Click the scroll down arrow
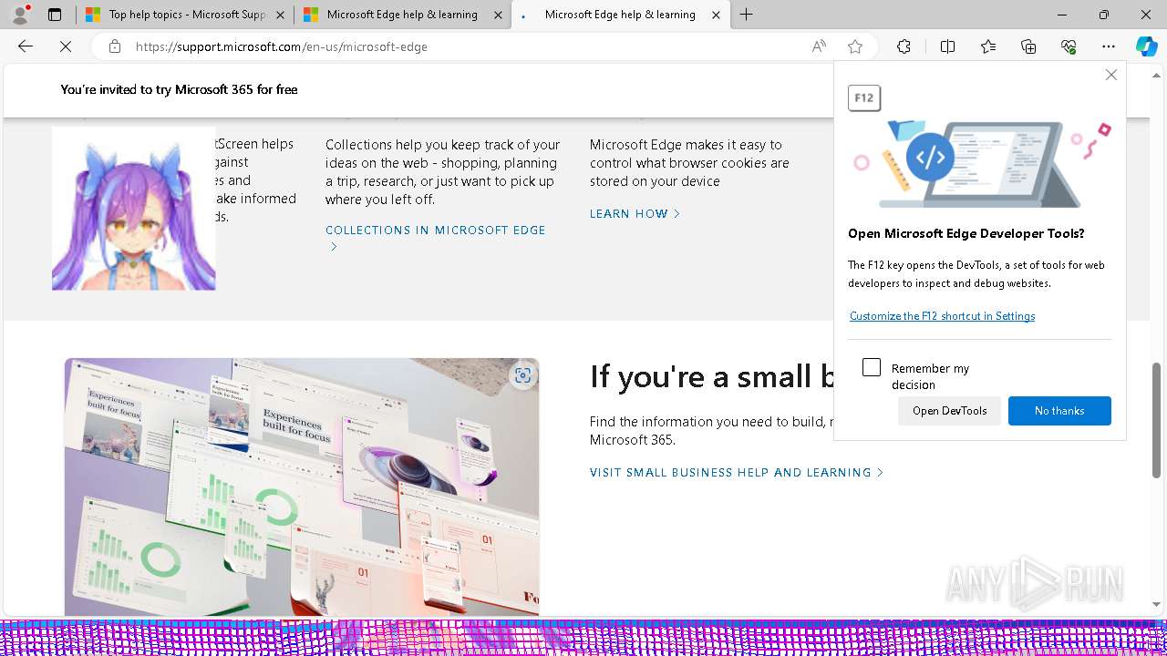 [x=1157, y=604]
